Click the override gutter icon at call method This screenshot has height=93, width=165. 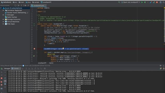pyautogui.click(x=34, y=56)
